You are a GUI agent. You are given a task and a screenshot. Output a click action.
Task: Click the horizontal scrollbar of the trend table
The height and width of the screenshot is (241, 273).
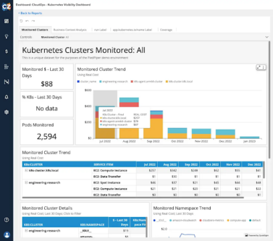pyautogui.click(x=133, y=197)
